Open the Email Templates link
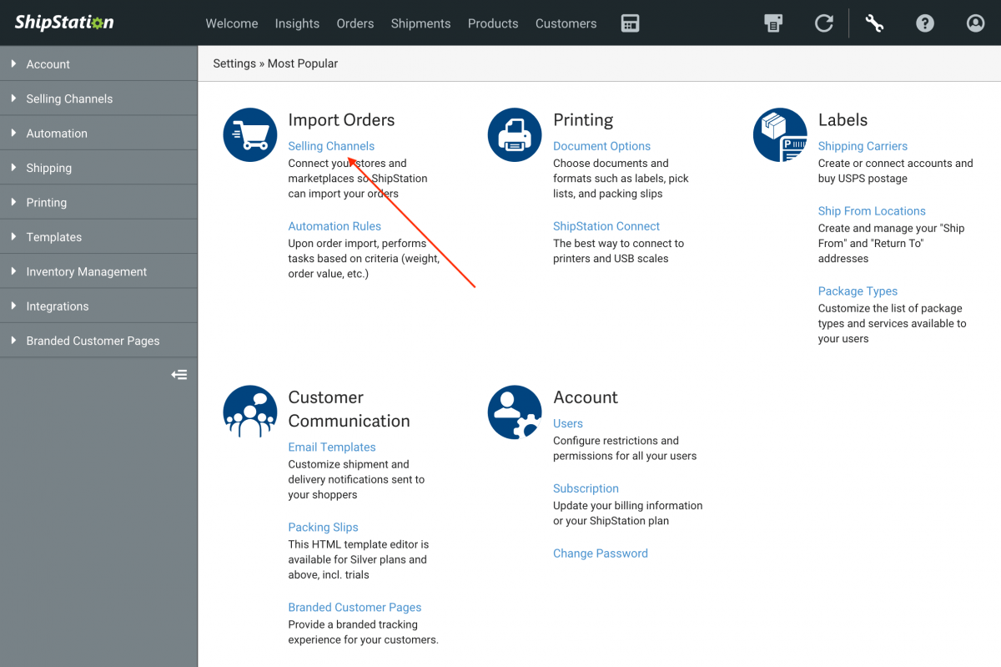 332,447
